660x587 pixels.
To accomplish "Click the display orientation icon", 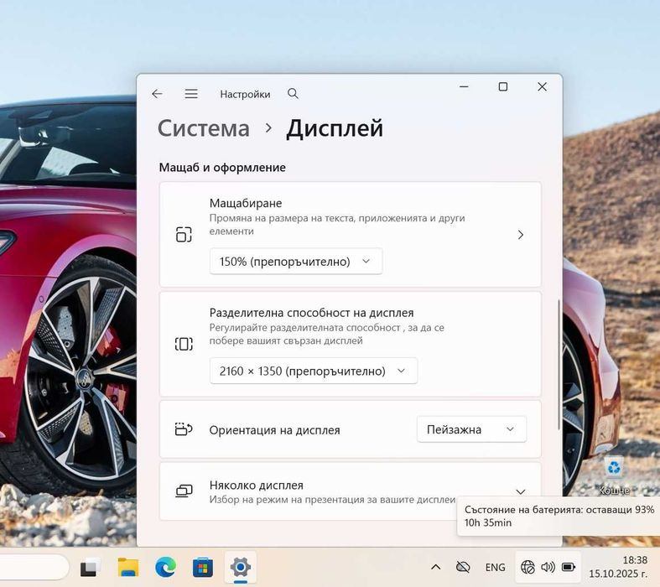I will tap(184, 429).
